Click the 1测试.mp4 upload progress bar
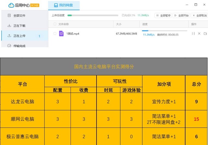This screenshot has height=145, width=208. click(164, 31)
